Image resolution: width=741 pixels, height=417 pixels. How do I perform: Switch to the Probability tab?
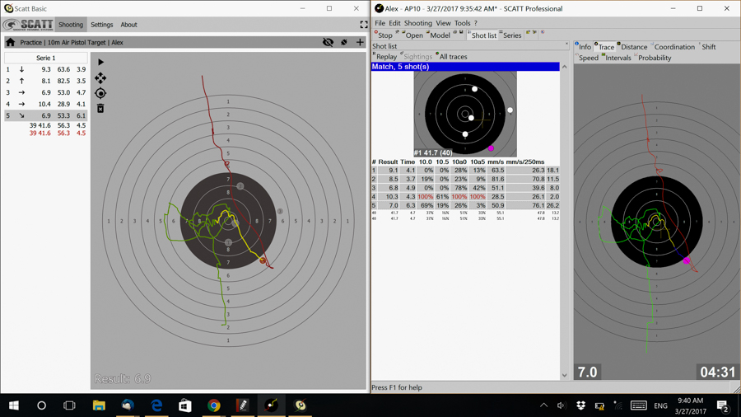coord(653,58)
